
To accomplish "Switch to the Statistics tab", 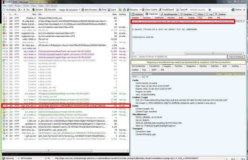I will (138, 14).
